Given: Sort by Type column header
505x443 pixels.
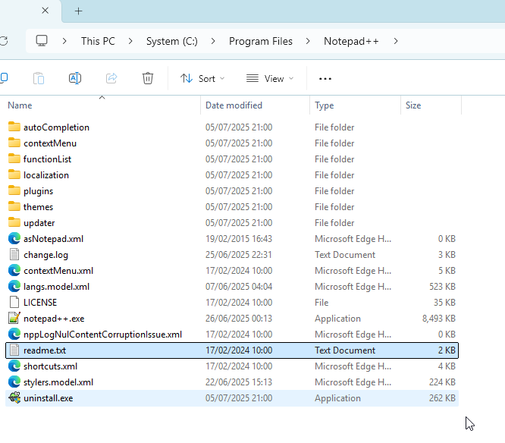Looking at the screenshot, I should click(x=324, y=105).
